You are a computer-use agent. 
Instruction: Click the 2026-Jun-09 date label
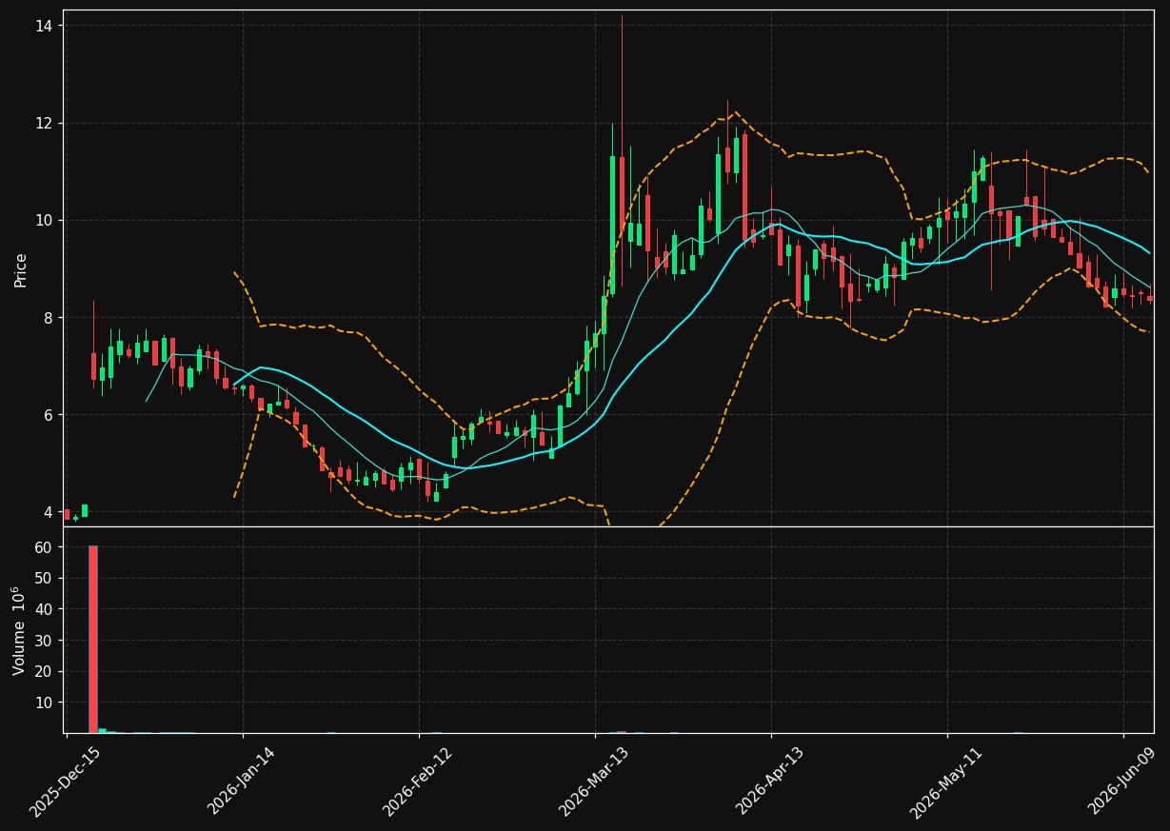pos(1123,782)
